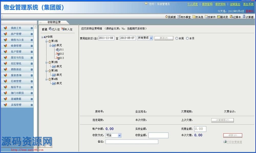This screenshot has width=256, height=153.
Task: Switch to the 收取物业费 tab
Action: point(54,22)
